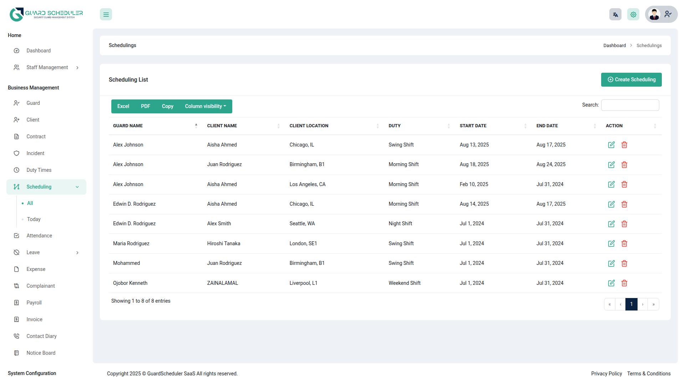
Task: Click the hamburger menu toggle icon
Action: click(x=106, y=15)
